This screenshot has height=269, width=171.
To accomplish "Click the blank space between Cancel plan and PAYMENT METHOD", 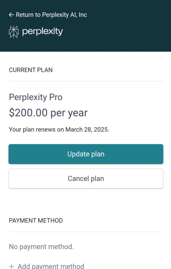I will [x=86, y=203].
